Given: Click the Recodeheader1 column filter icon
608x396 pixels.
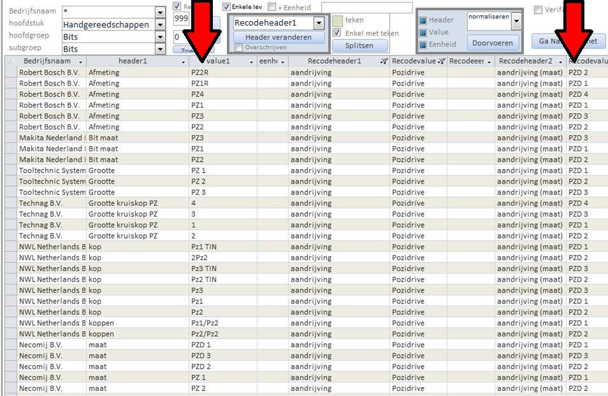Looking at the screenshot, I should (383, 62).
